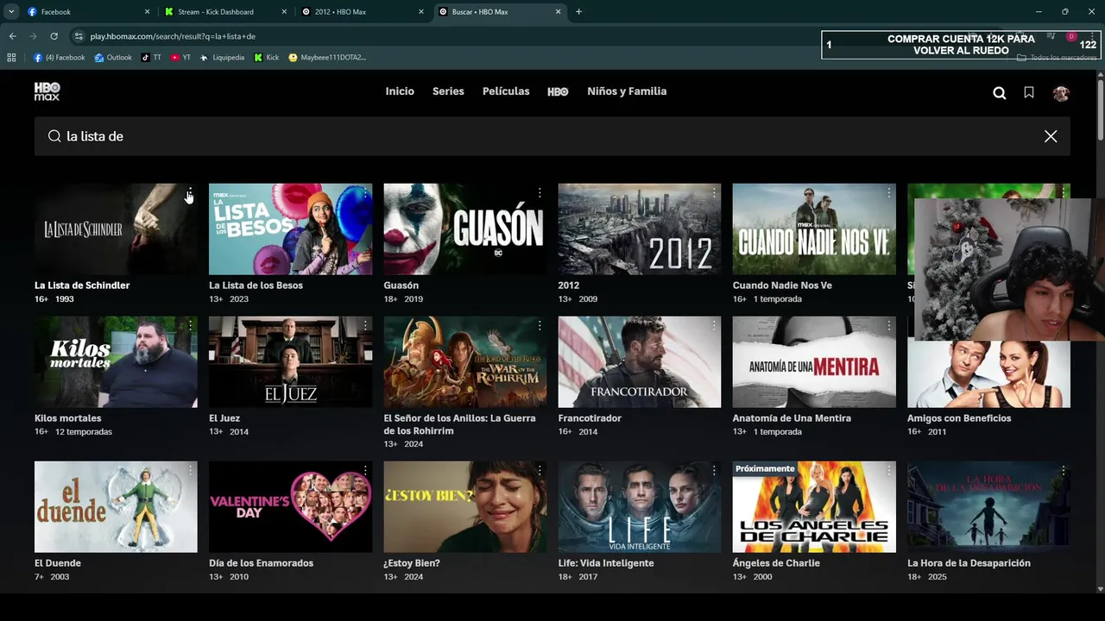The height and width of the screenshot is (621, 1105).
Task: Click 'El Duende' title text
Action: [x=58, y=563]
